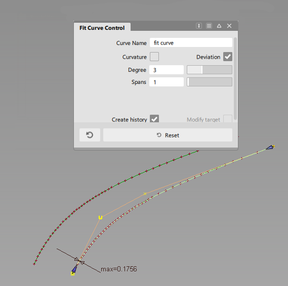The image size is (288, 286).
Task: Click the Curve Name text field
Action: pos(191,43)
